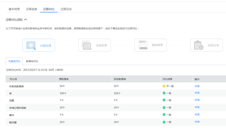
Task: Collapse the 迁移对比须知 section chevron
Action: tap(26, 20)
